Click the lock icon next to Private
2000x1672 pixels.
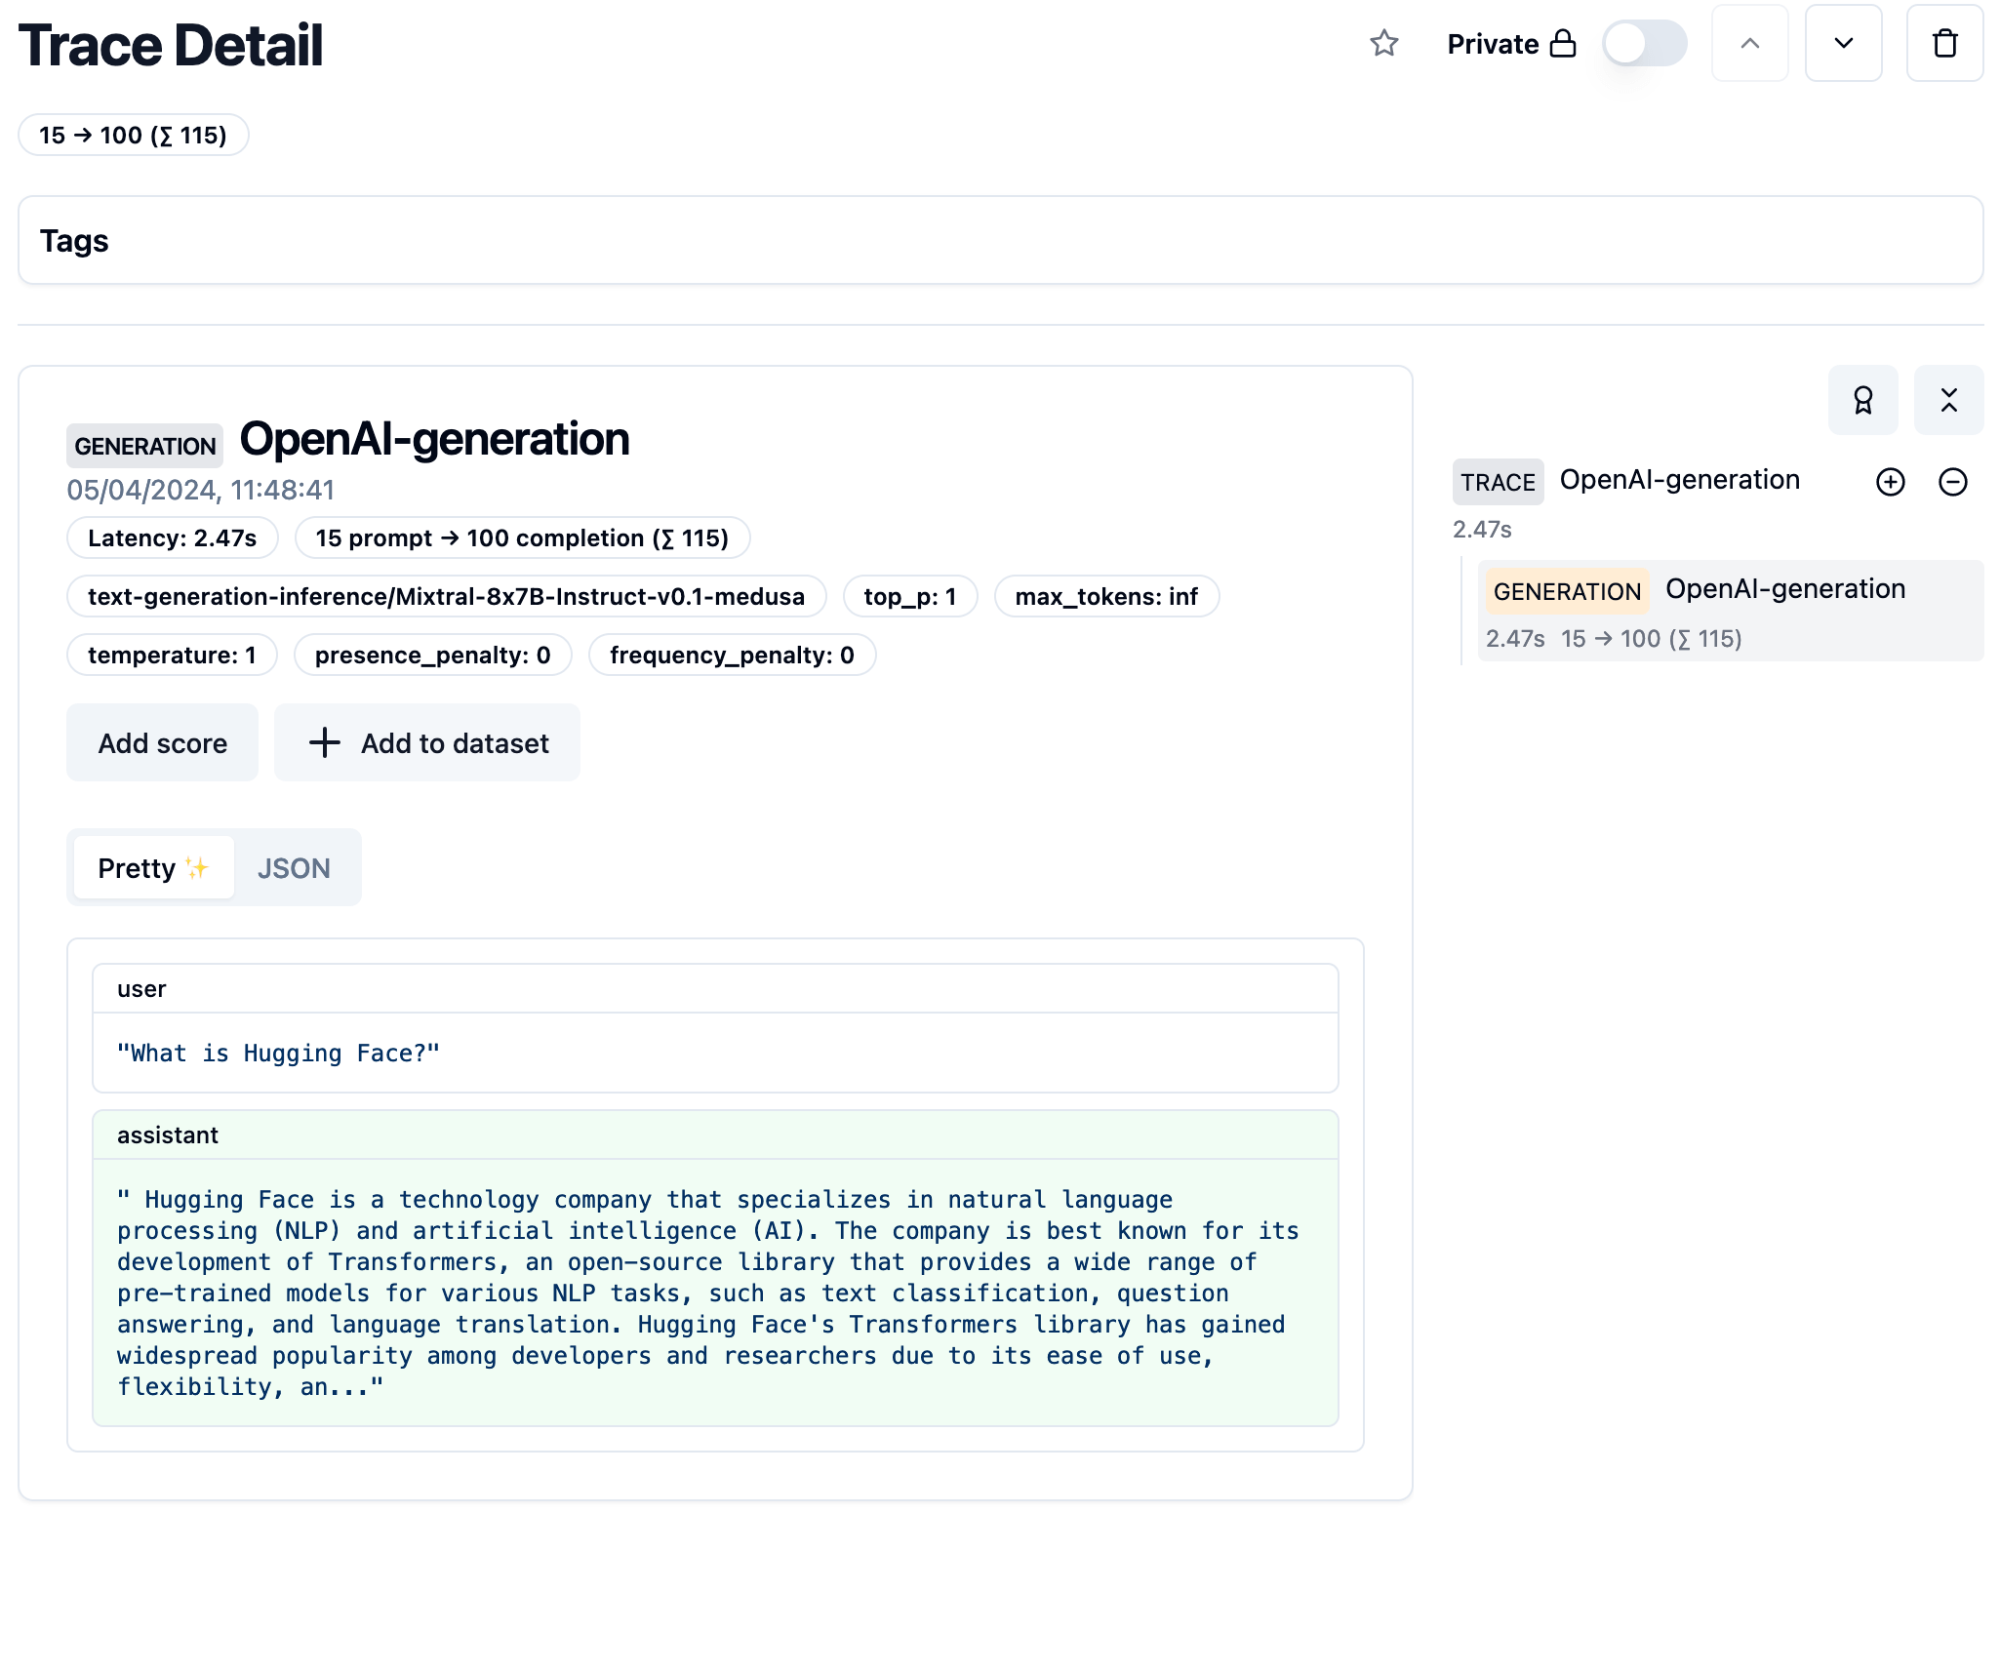click(x=1563, y=44)
